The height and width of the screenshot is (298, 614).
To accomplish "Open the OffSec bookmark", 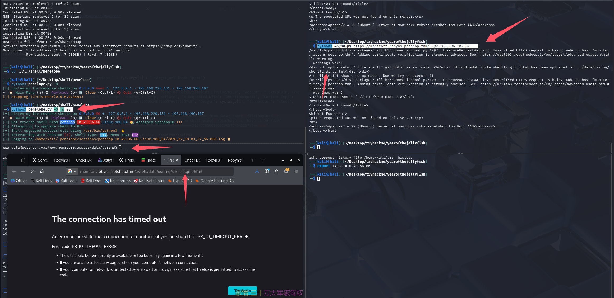I will [x=19, y=181].
